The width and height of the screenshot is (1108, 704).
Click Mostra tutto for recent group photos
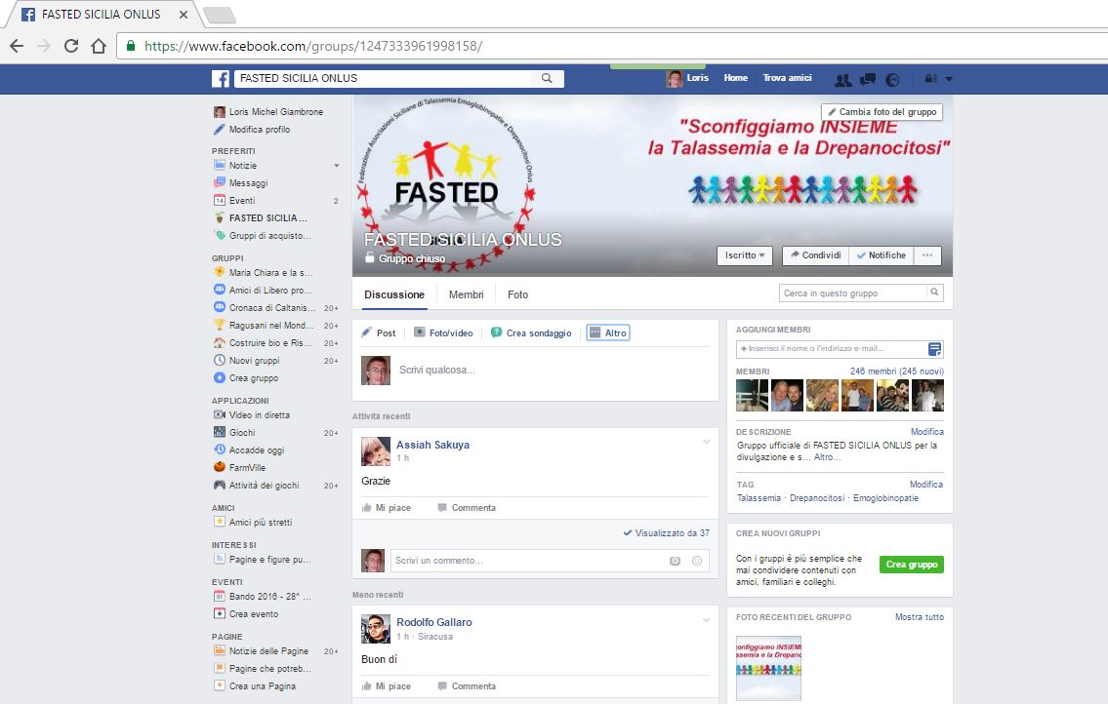(920, 617)
